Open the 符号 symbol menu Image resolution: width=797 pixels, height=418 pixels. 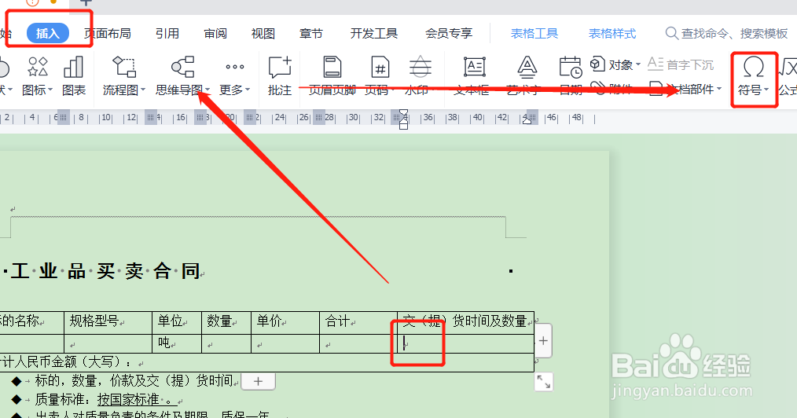[x=753, y=76]
